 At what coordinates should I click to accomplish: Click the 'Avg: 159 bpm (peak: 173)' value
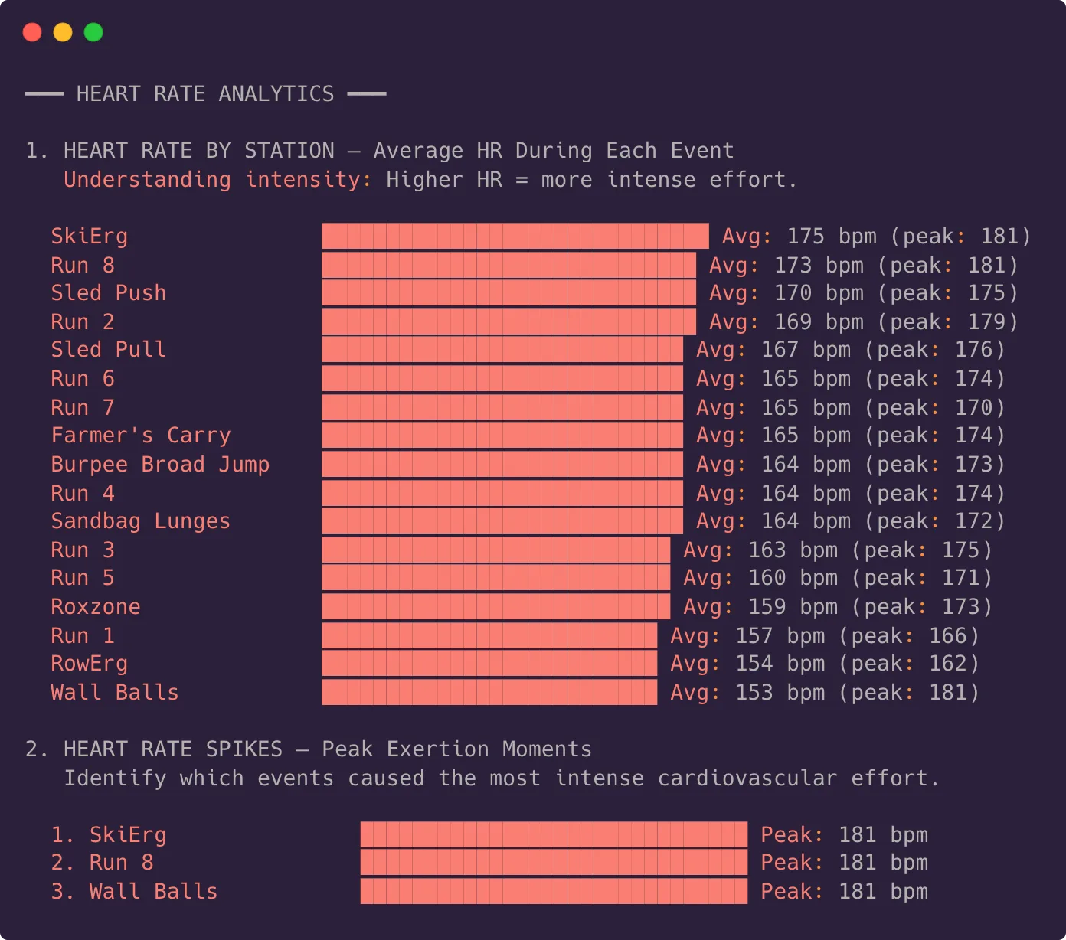[x=838, y=607]
